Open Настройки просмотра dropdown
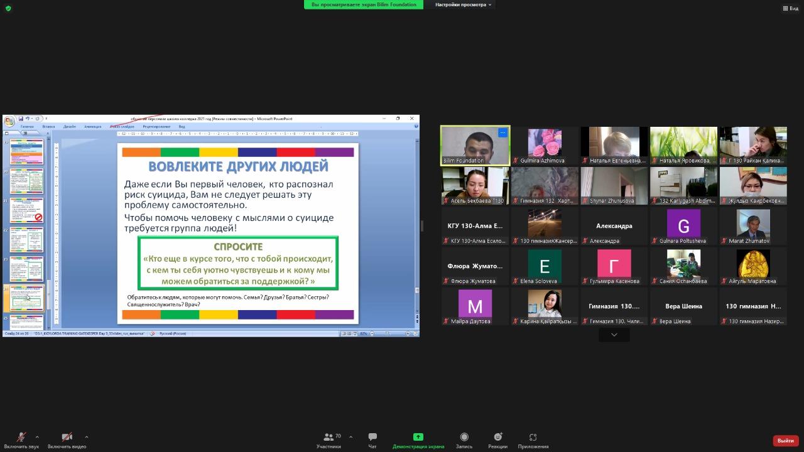Image resolution: width=804 pixels, height=452 pixels. (x=463, y=4)
